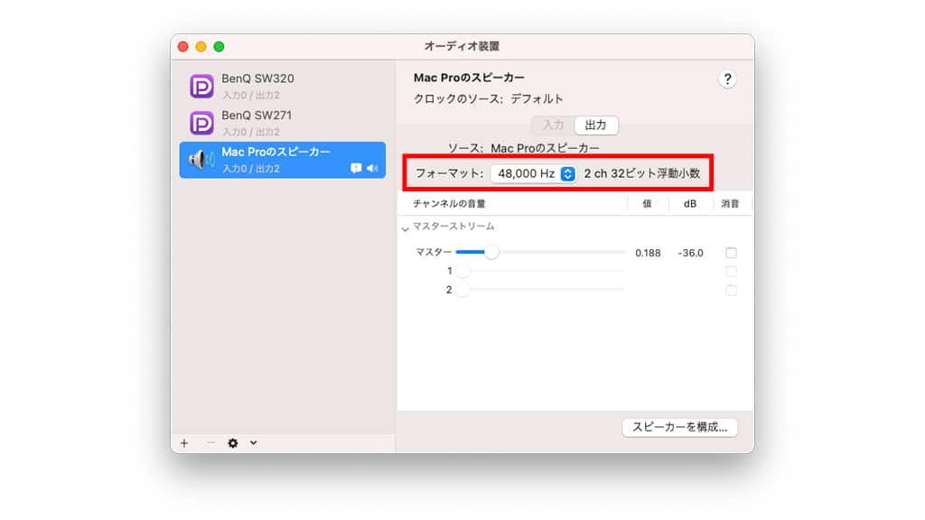Viewport: 925px width, 520px height.
Task: Click the alert sound badge on Mac Proのスピーカー
Action: point(356,168)
